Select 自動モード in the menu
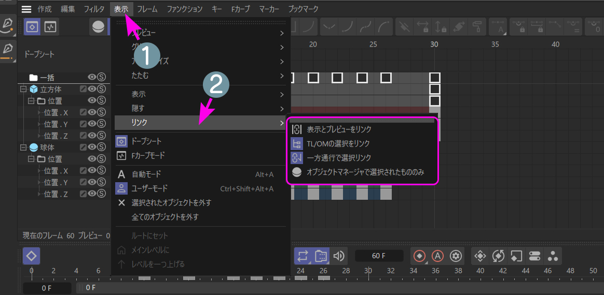604x295 pixels. pos(146,174)
